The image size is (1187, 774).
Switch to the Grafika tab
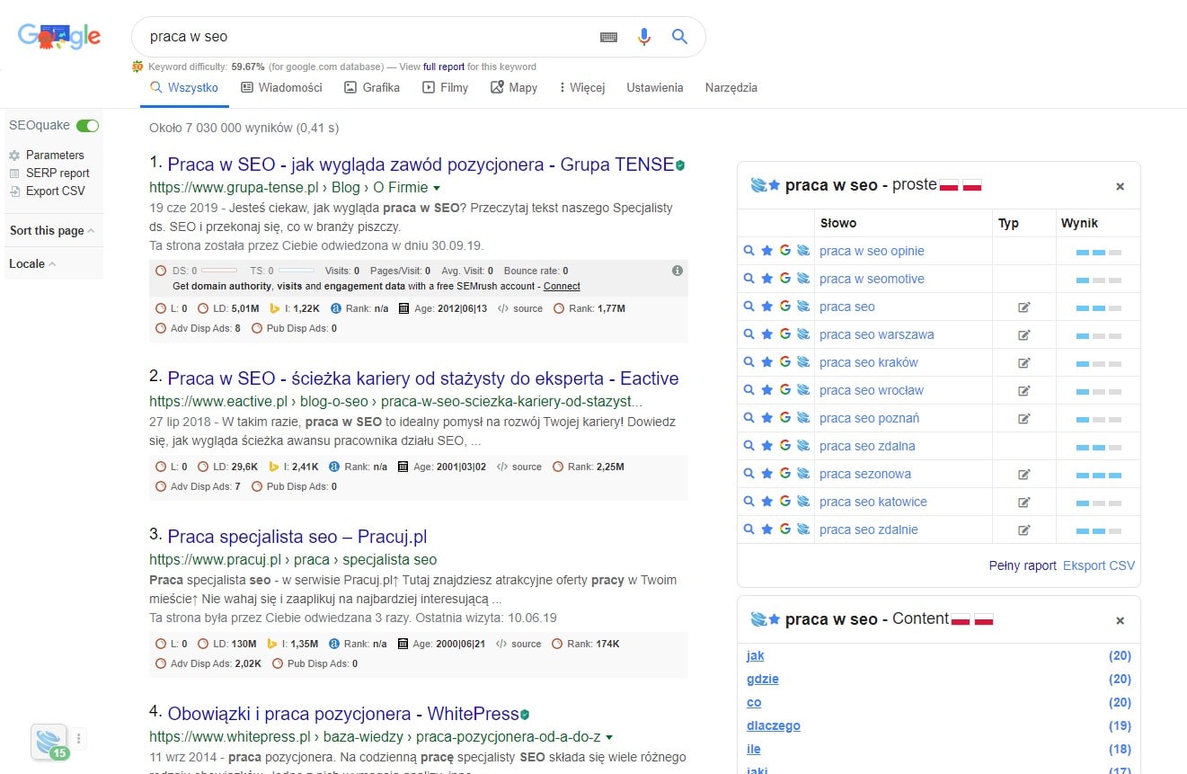[x=371, y=87]
